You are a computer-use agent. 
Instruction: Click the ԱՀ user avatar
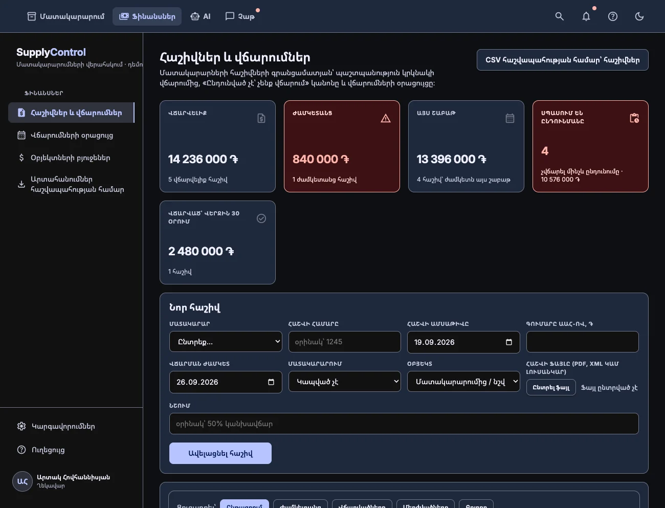coord(23,481)
